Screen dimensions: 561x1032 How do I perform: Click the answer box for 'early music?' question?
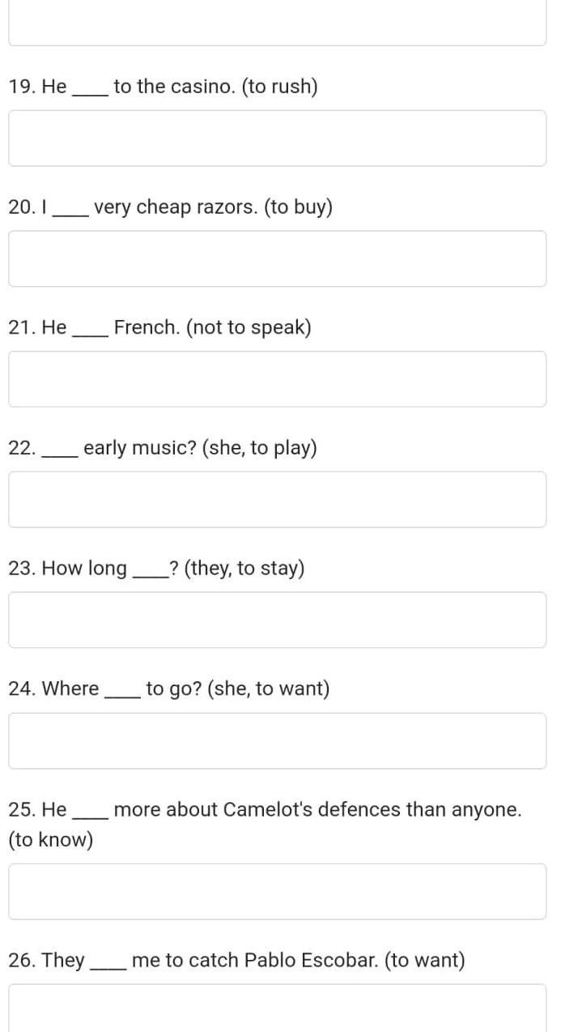277,500
